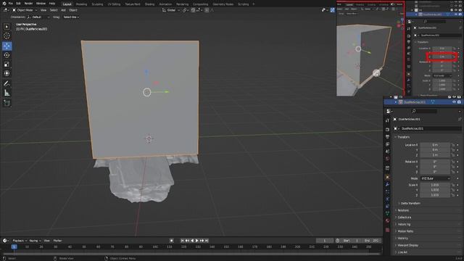The width and height of the screenshot is (464, 261).
Task: Open the Material properties tab
Action: pos(387,220)
